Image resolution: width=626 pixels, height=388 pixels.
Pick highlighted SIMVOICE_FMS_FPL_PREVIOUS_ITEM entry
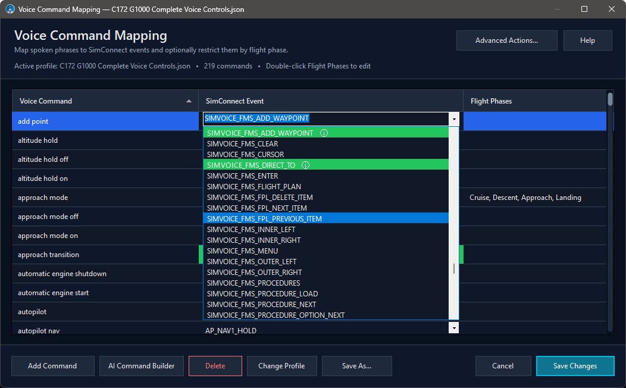[325, 219]
